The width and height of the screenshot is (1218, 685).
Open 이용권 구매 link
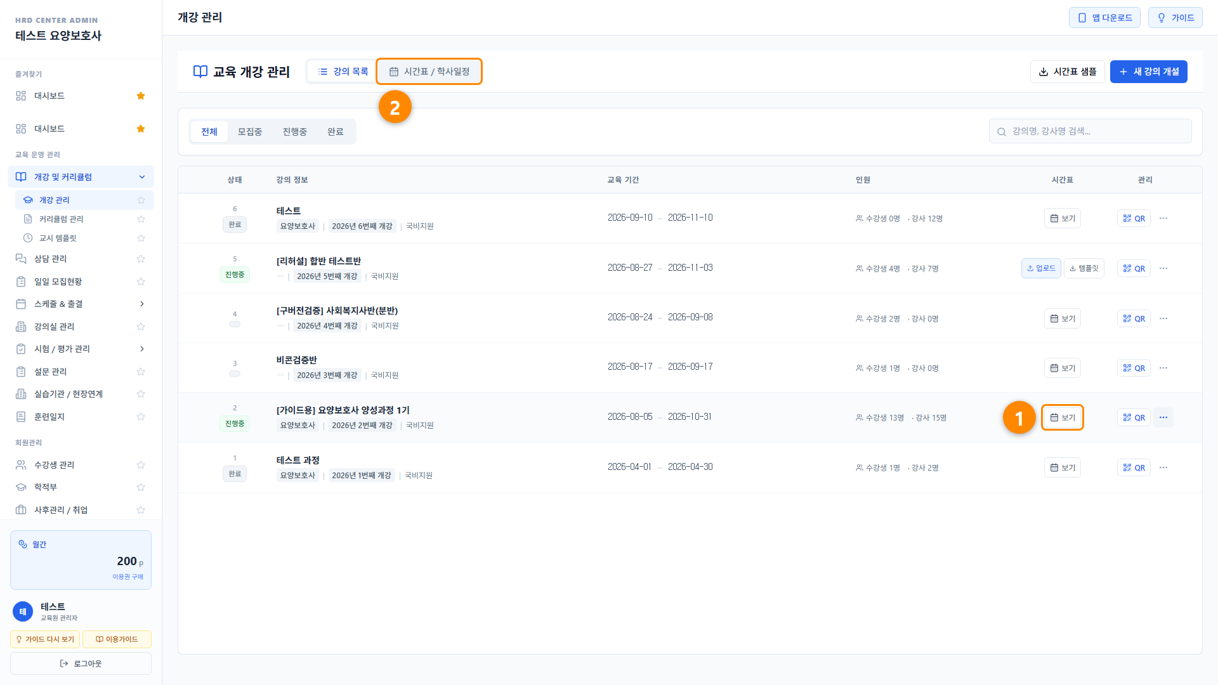tap(128, 577)
